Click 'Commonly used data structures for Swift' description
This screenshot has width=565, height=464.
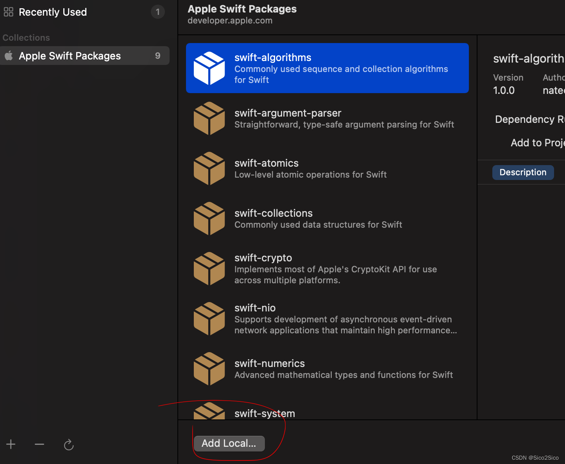tap(318, 225)
